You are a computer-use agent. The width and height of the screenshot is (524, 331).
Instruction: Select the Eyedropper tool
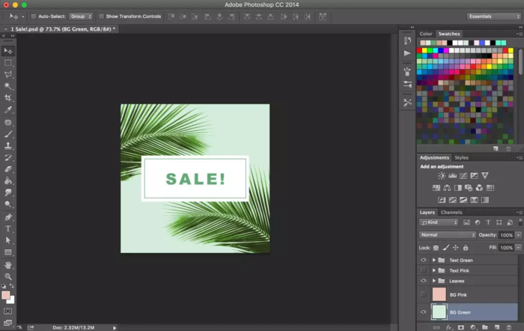[8, 110]
